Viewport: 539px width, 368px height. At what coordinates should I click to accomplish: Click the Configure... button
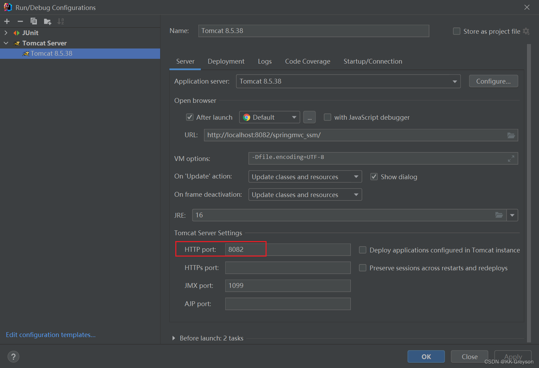coord(494,81)
